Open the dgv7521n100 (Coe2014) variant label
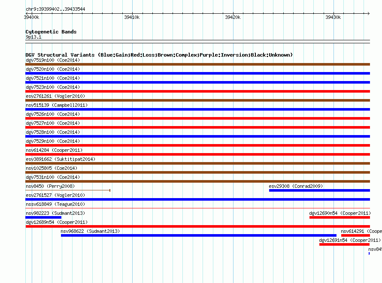The image size is (382, 283). [53, 78]
